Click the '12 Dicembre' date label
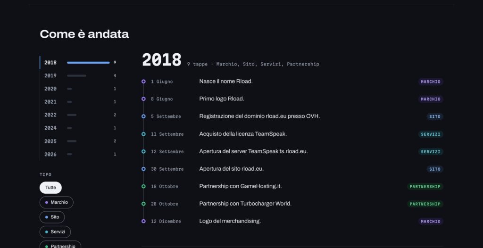 point(166,222)
